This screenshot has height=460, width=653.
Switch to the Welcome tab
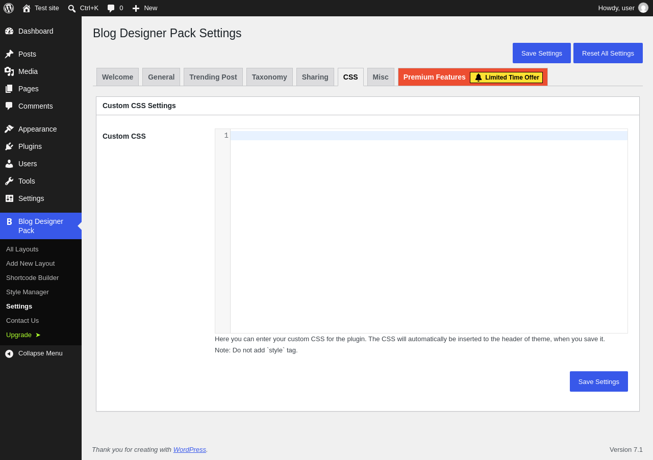point(117,77)
